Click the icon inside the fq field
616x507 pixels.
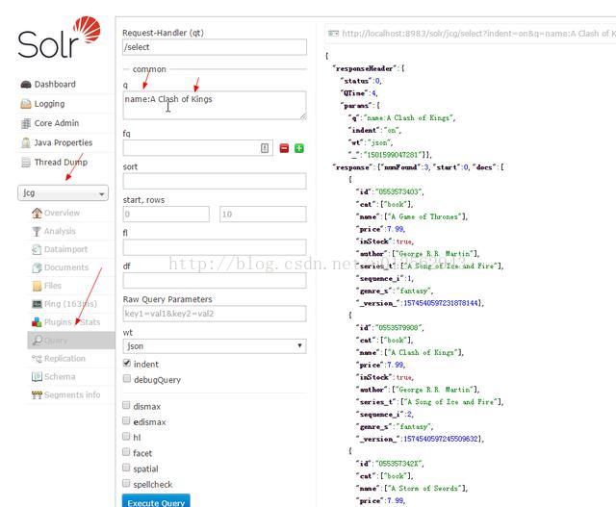[x=265, y=148]
